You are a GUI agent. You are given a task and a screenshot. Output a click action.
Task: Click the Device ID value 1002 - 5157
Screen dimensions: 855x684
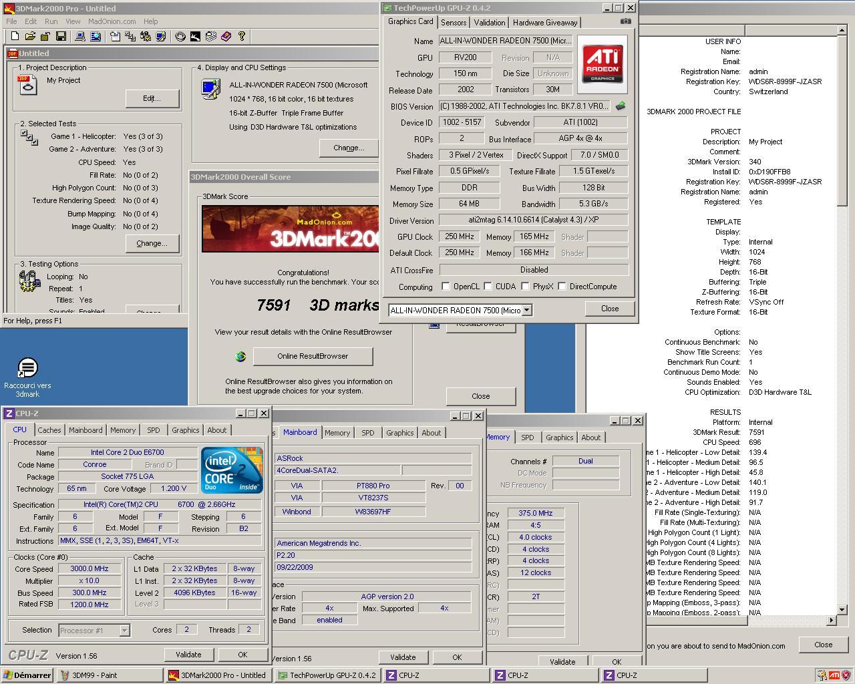click(x=462, y=122)
